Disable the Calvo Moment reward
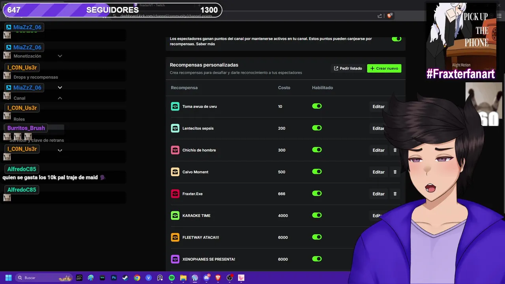Image resolution: width=505 pixels, height=284 pixels. (317, 172)
